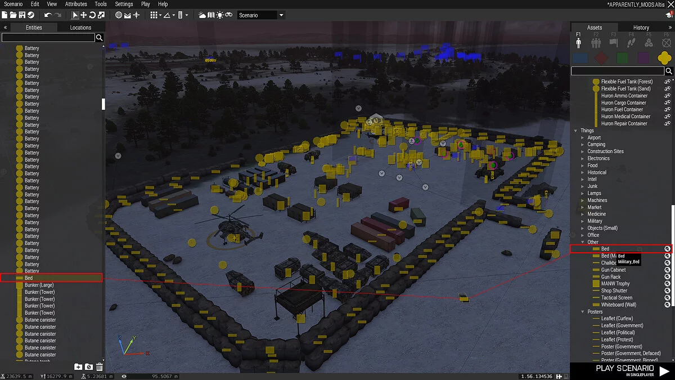The image size is (675, 380).
Task: Choose the yellow Props category icon
Action: 665,57
